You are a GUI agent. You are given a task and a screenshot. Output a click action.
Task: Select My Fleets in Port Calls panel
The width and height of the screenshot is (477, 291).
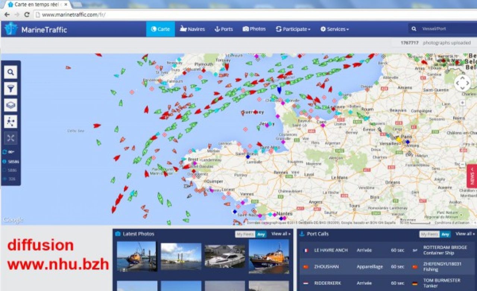click(x=429, y=234)
